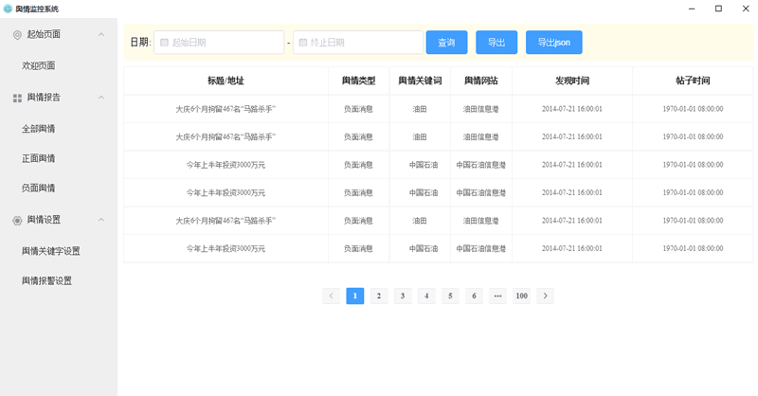This screenshot has width=758, height=396.
Task: Click 1970-01-01 08:00:00 in the fifth row
Action: point(693,221)
